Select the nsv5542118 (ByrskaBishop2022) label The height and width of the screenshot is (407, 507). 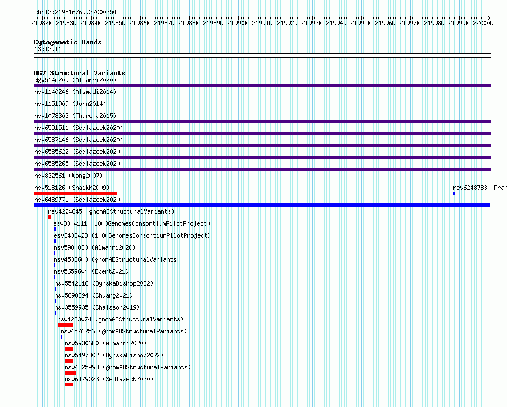coord(104,283)
